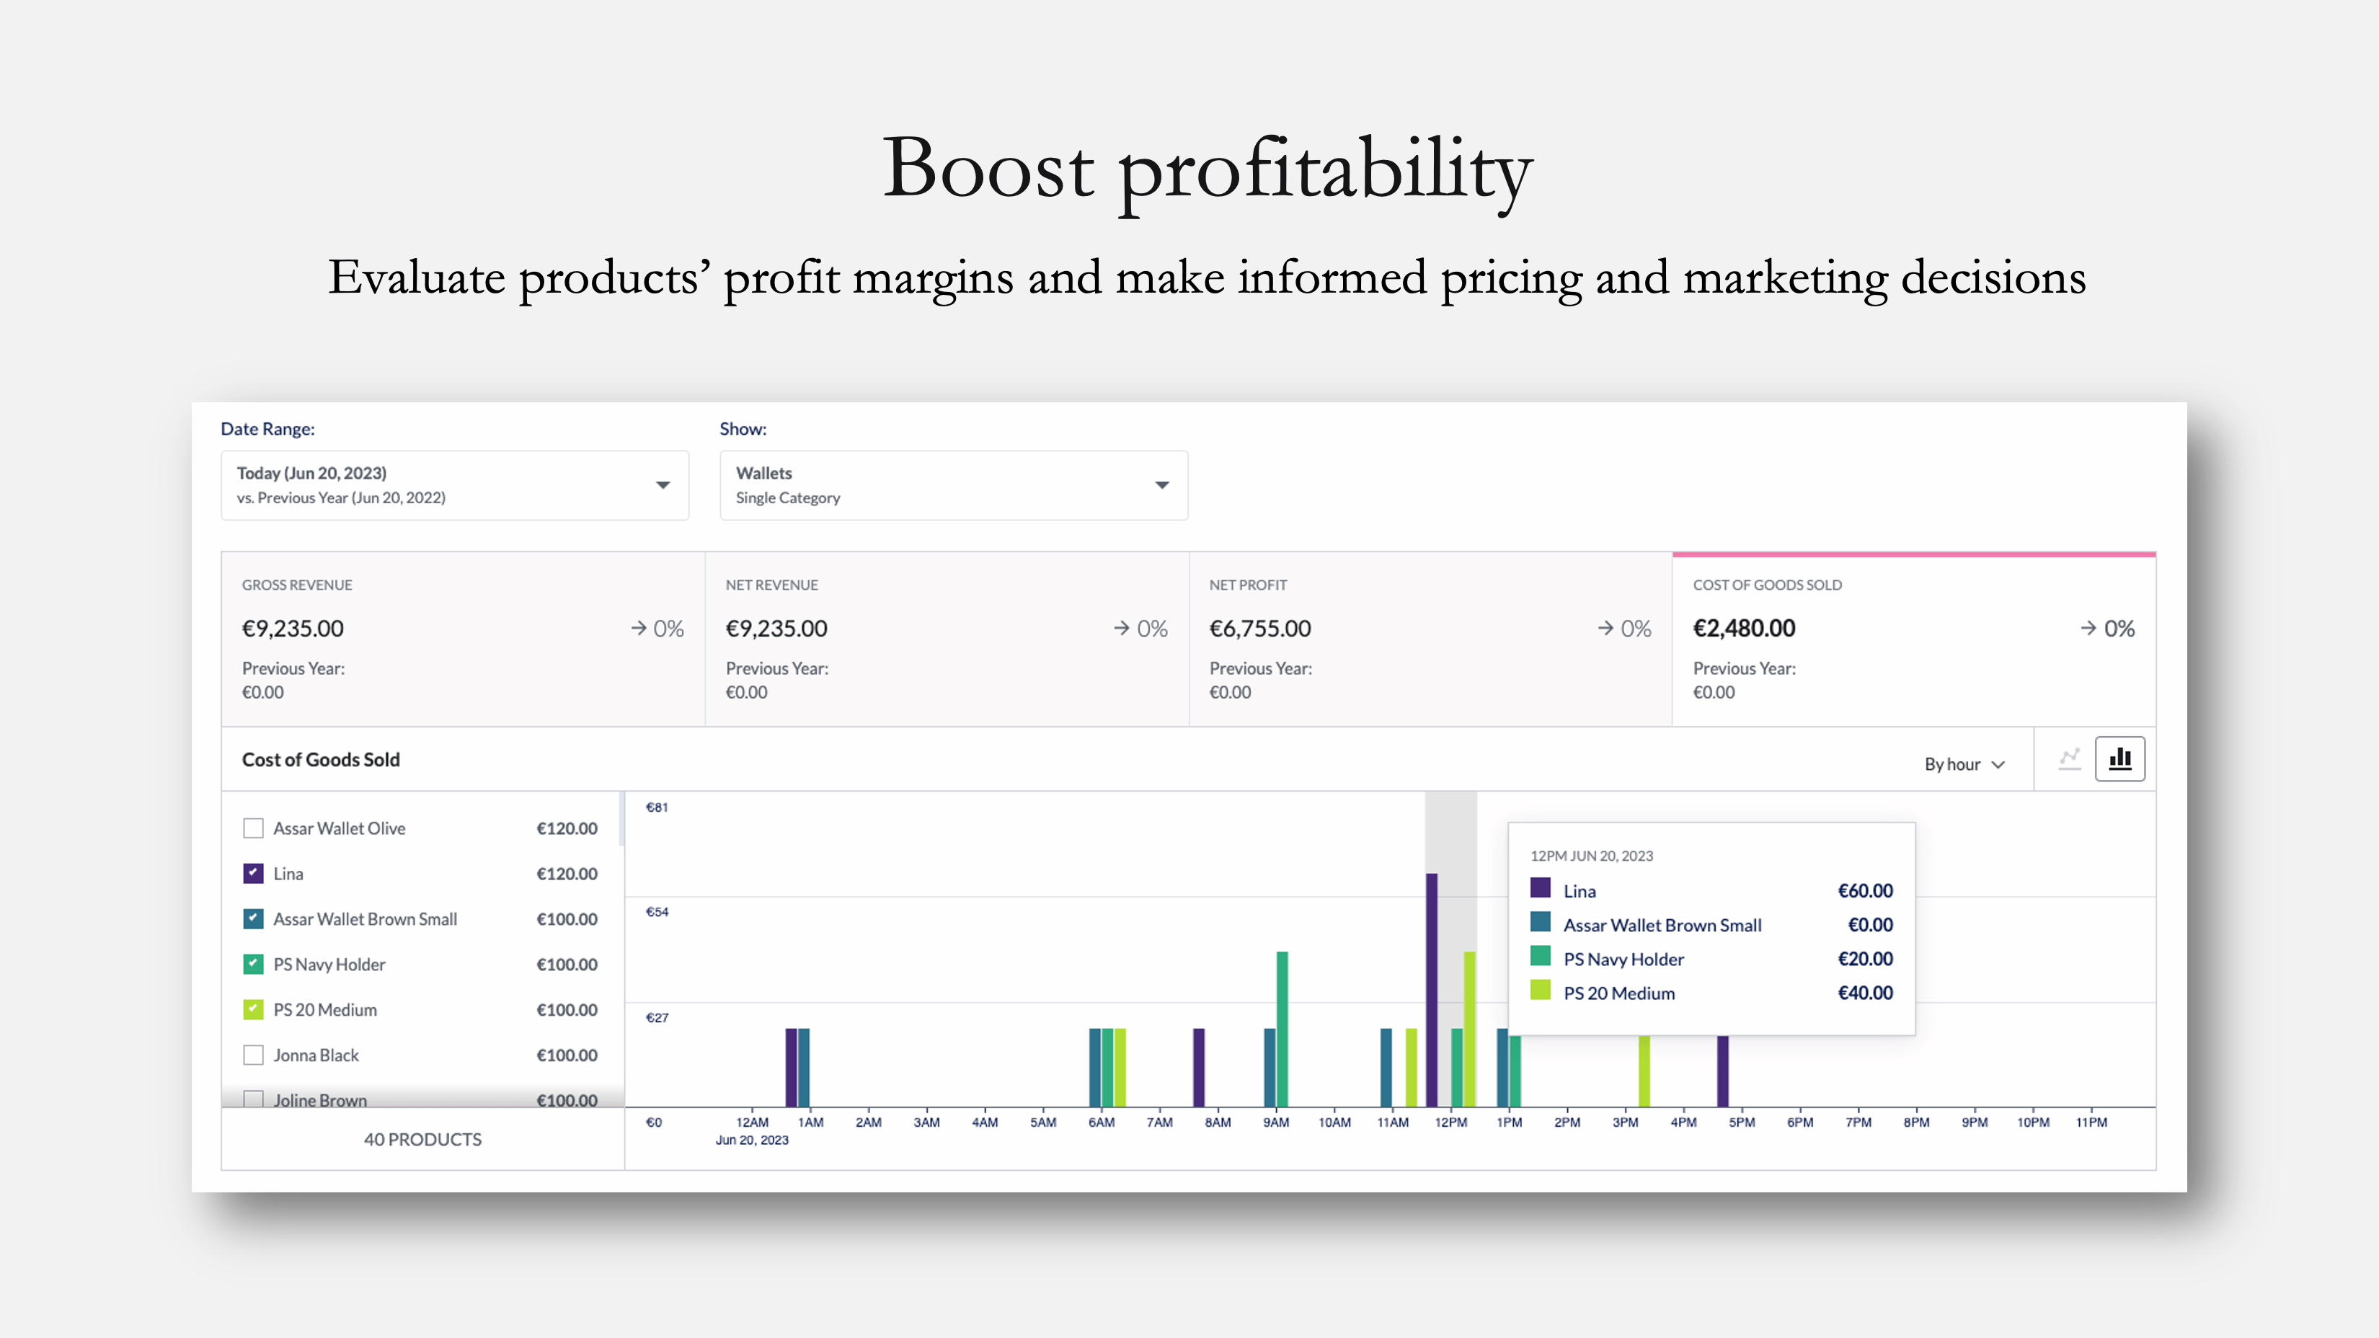Switch chart to line graph view

click(2070, 758)
